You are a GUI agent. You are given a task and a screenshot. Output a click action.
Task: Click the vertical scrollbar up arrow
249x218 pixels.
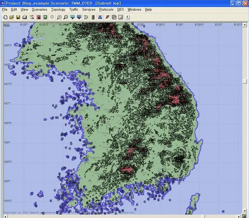pyautogui.click(x=244, y=25)
